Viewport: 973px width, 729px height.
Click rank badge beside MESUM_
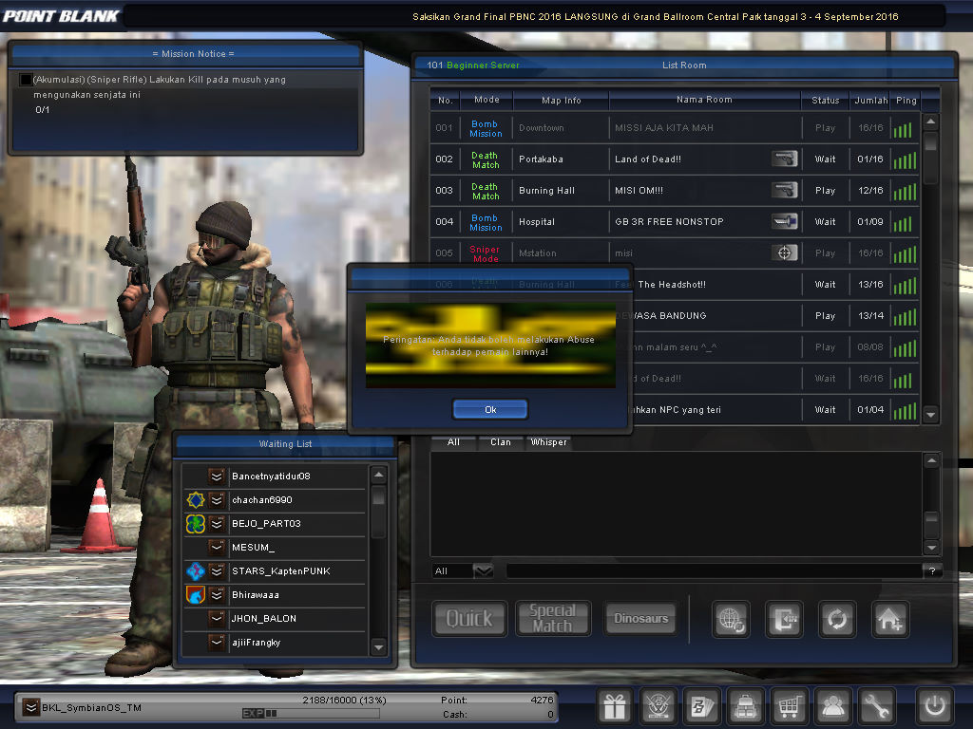217,547
